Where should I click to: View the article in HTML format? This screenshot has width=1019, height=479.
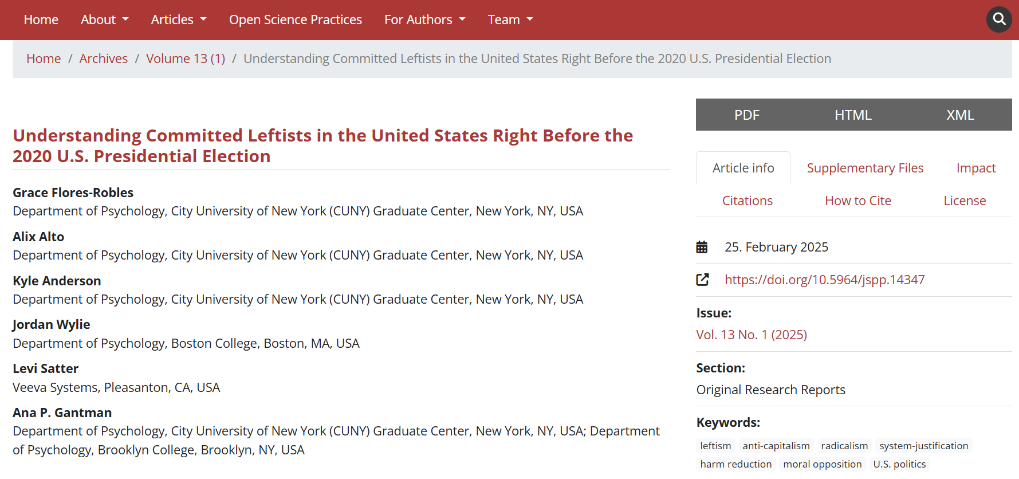(x=852, y=115)
